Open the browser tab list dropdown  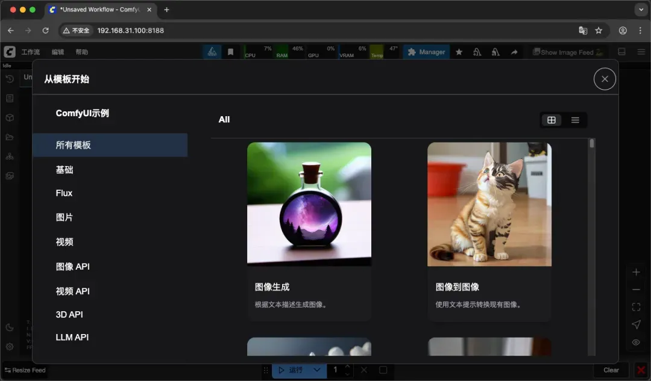click(641, 10)
